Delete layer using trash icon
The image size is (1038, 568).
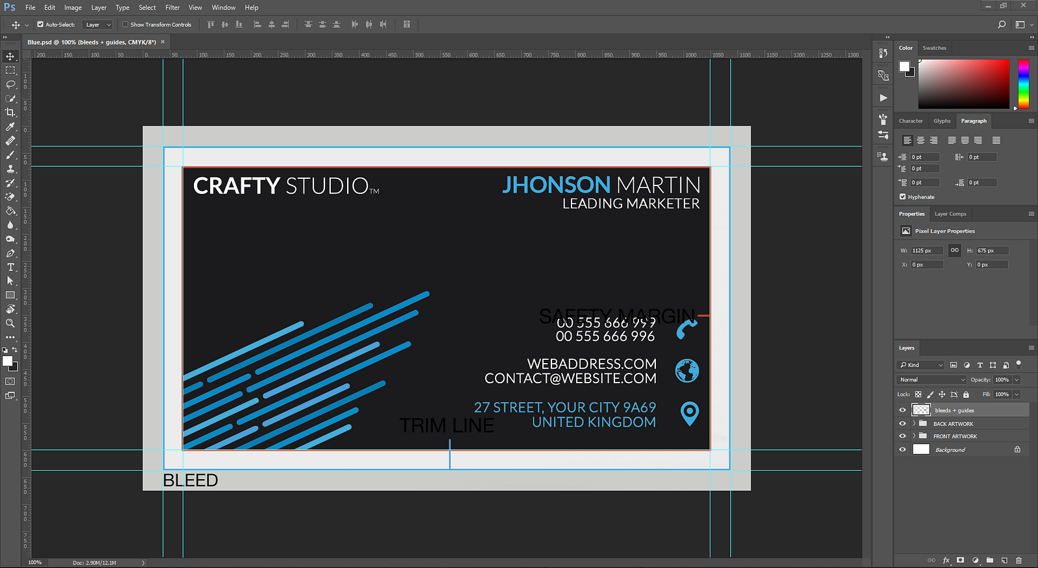(1019, 560)
